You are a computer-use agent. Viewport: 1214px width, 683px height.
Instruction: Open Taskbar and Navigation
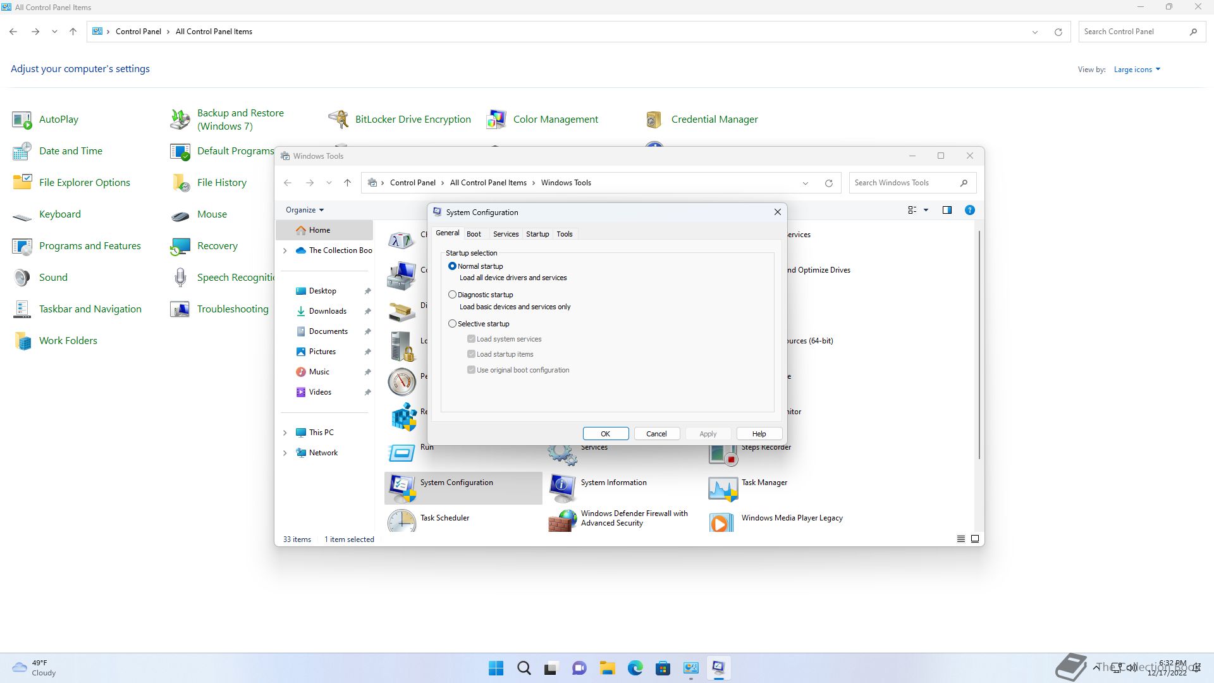[x=77, y=309]
